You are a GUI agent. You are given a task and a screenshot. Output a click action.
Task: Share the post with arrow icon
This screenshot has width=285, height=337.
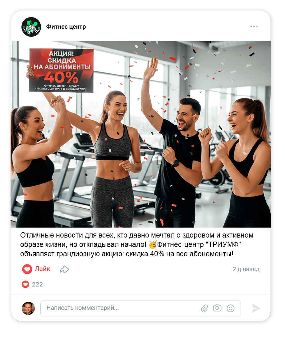click(64, 269)
